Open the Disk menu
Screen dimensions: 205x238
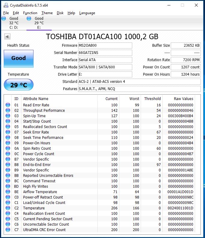tap(60, 13)
